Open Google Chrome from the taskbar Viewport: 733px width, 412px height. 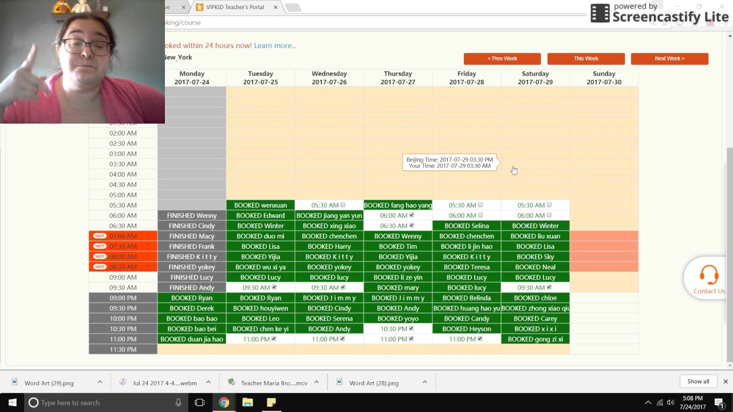pyautogui.click(x=224, y=403)
